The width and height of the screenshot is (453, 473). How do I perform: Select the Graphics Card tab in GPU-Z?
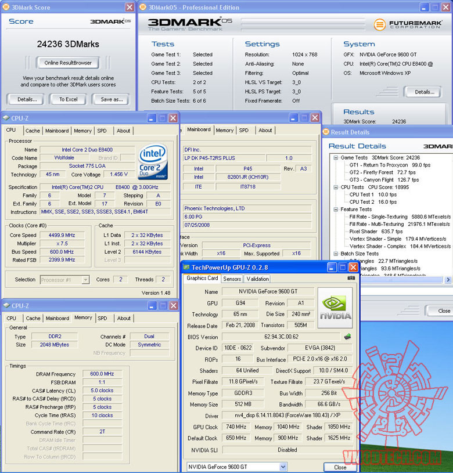[x=202, y=278]
